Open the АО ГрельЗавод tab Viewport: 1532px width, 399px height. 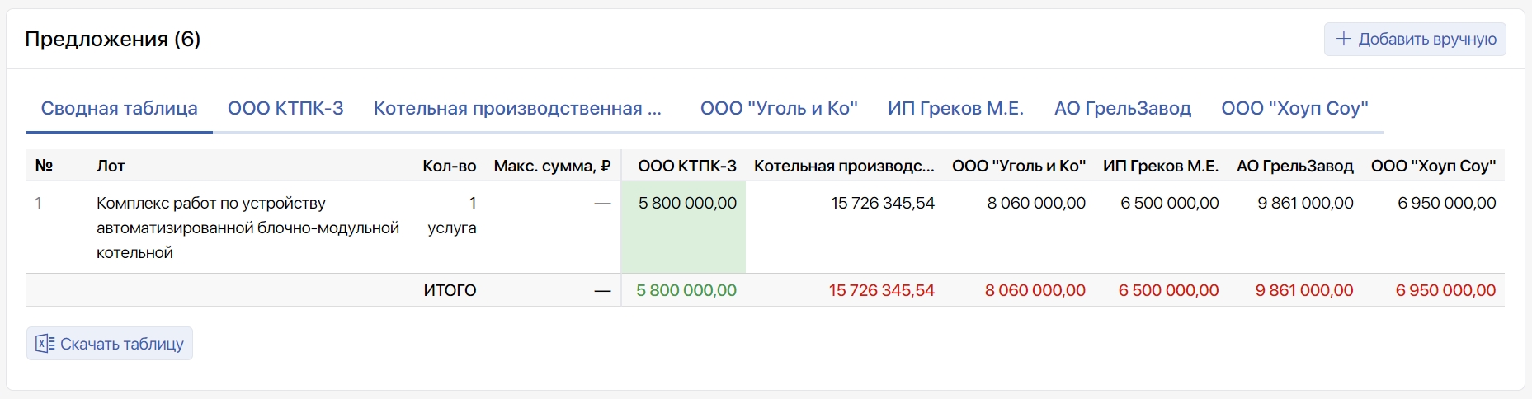coord(1122,109)
